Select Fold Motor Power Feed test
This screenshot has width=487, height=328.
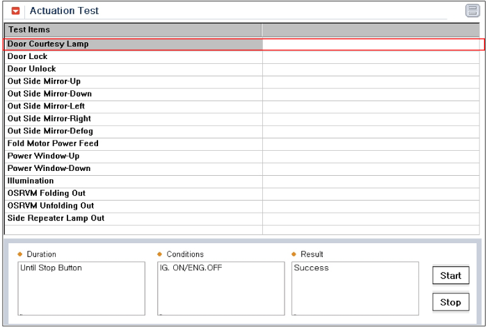coord(242,144)
